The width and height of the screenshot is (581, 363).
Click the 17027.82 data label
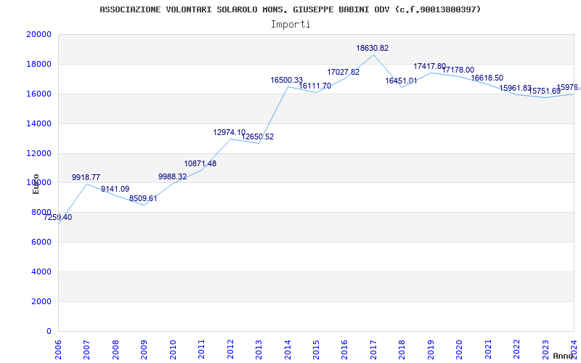343,72
